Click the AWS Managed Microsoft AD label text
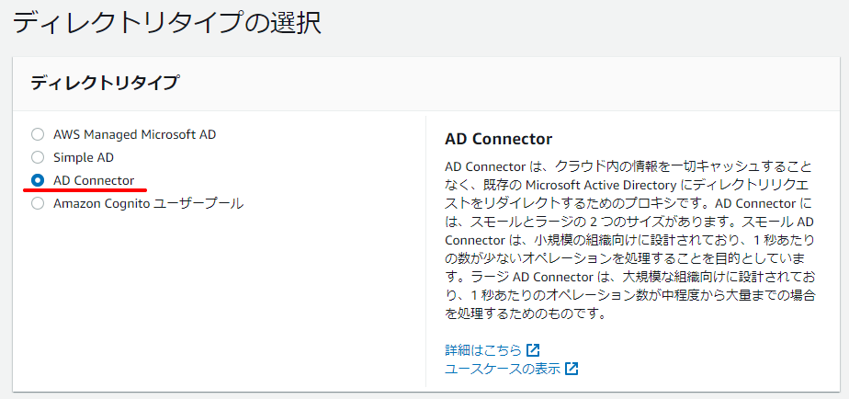This screenshot has height=399, width=849. [135, 134]
